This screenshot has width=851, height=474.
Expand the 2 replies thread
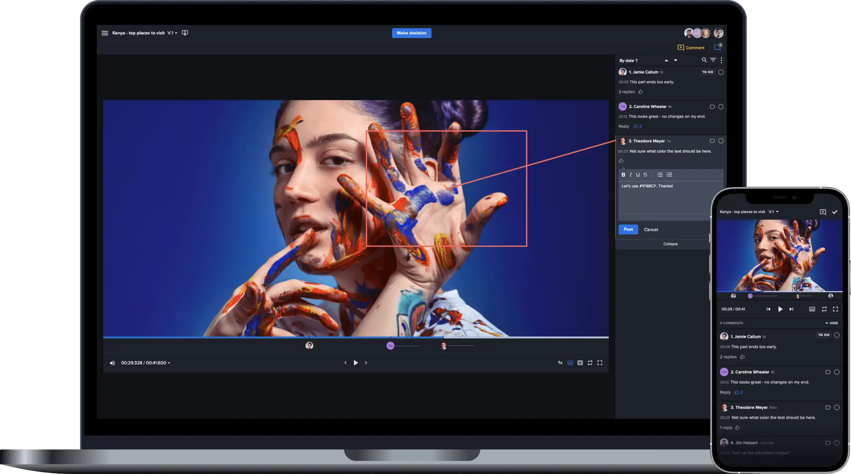click(626, 92)
